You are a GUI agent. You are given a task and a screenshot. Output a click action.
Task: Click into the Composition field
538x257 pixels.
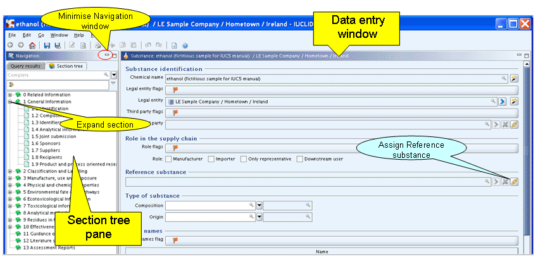[211, 205]
